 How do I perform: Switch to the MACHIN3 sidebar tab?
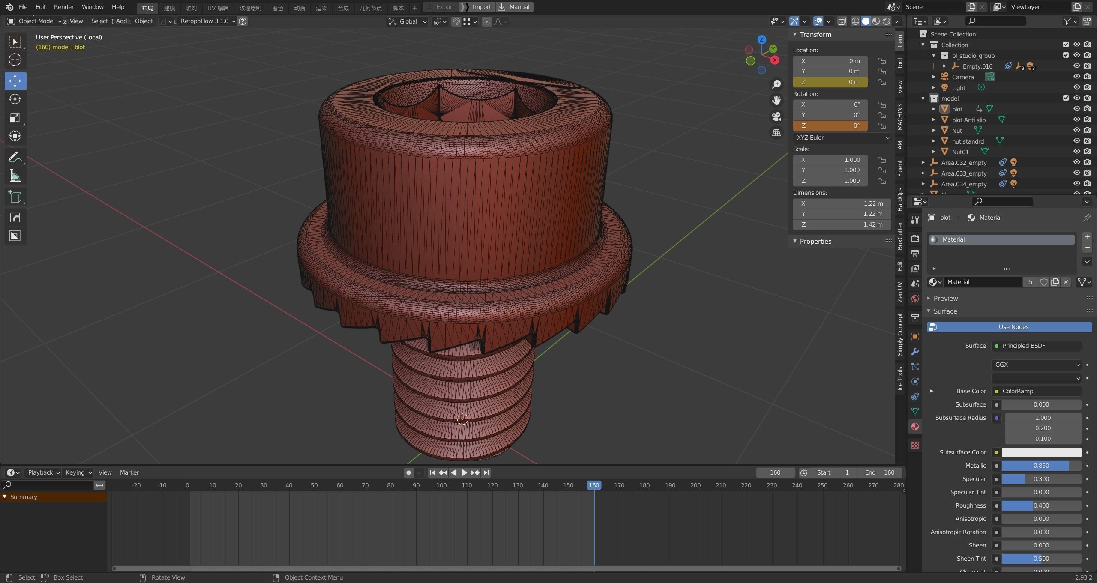pos(899,117)
